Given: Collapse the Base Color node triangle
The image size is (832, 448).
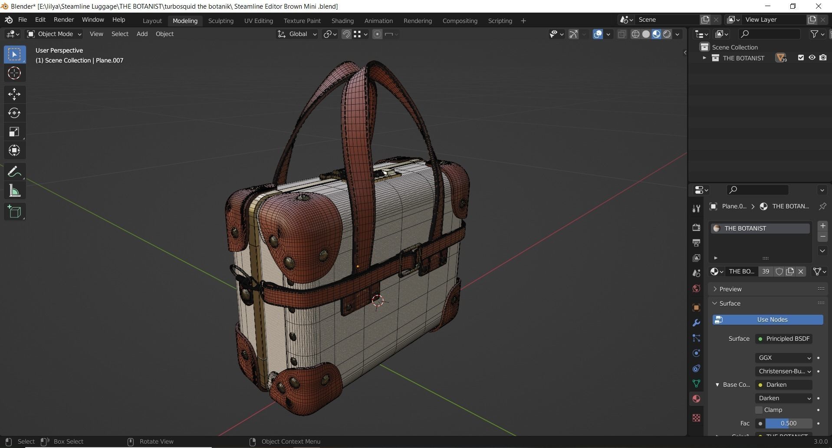Looking at the screenshot, I should pyautogui.click(x=717, y=385).
